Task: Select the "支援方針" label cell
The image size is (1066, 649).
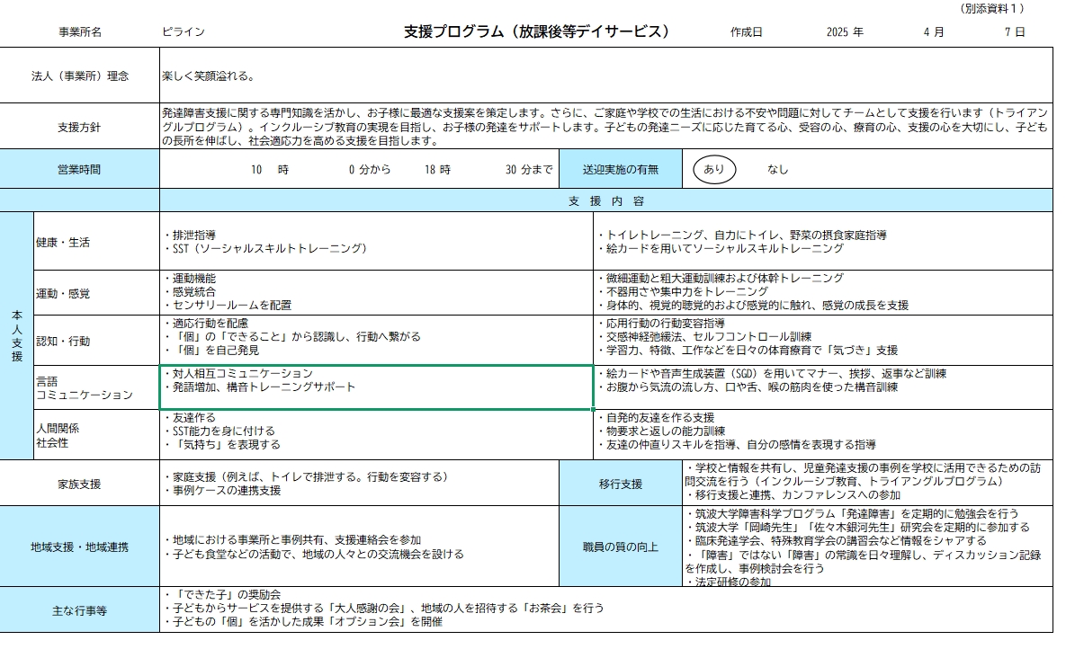Action: pos(79,127)
